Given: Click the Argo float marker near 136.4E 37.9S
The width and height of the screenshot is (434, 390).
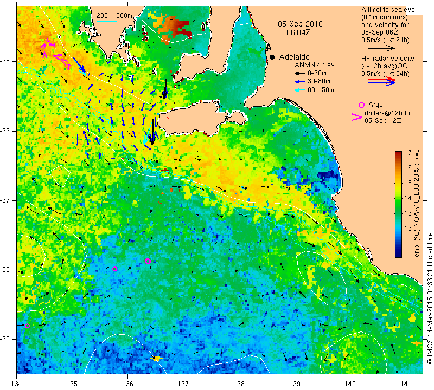Looking at the screenshot, I should pos(148,261).
